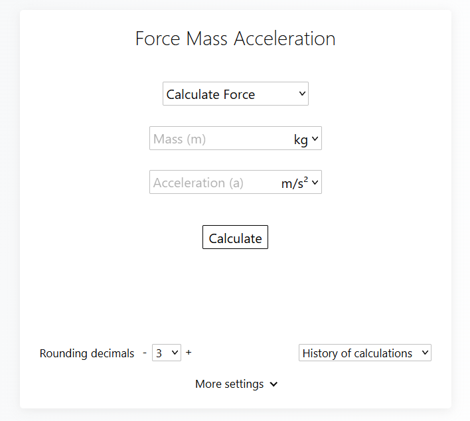Click the arrow icon on the rounding selector
Image resolution: width=470 pixels, height=421 pixels.
[x=175, y=353]
